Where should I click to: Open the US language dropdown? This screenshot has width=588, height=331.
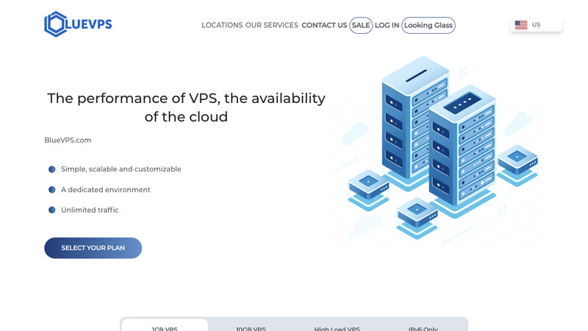[x=537, y=25]
